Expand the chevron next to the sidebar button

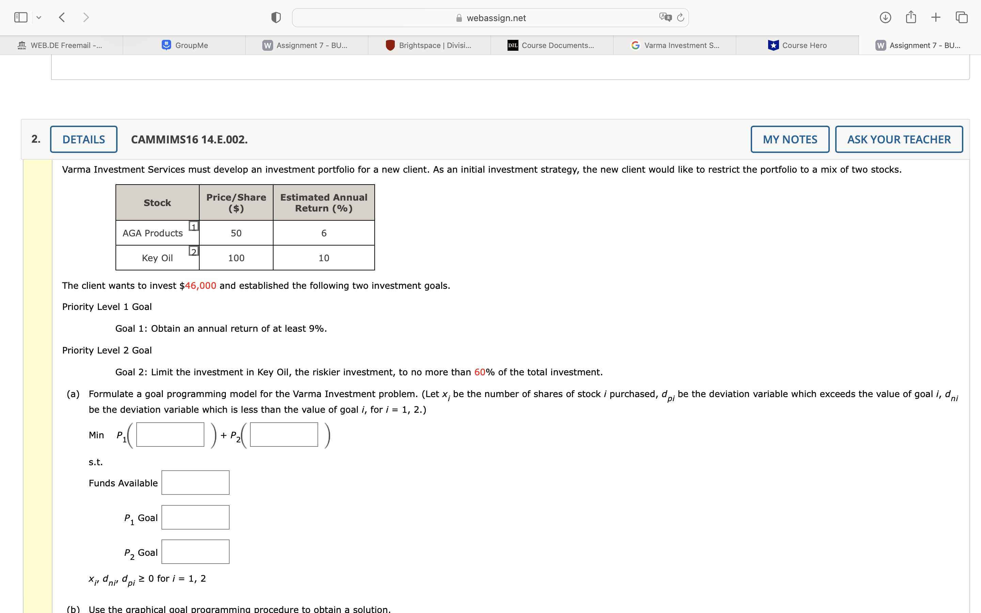39,17
